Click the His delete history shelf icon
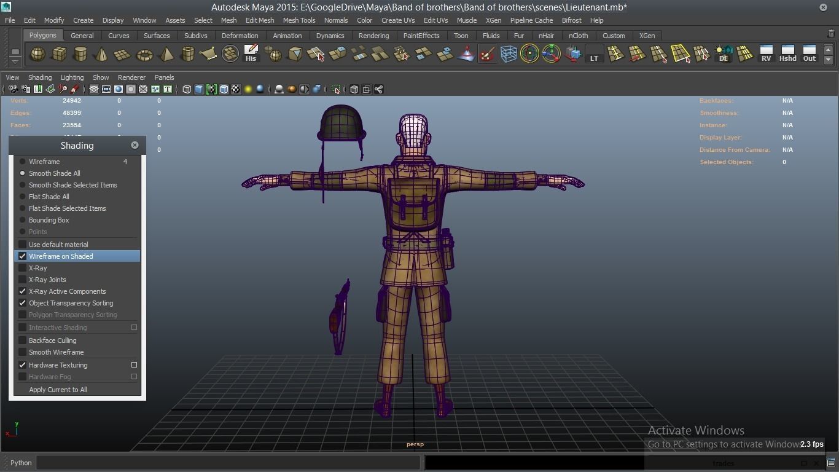The image size is (839, 472). tap(251, 54)
